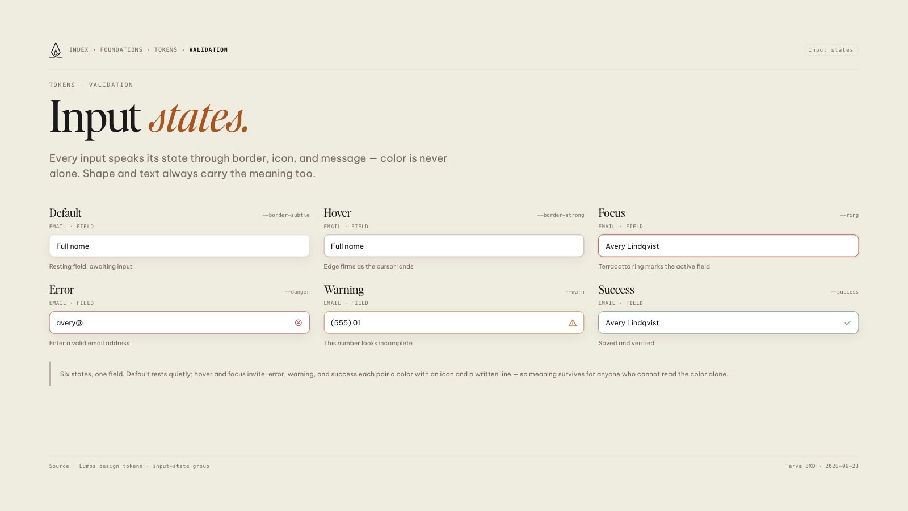Click the --warn token label

(x=575, y=292)
